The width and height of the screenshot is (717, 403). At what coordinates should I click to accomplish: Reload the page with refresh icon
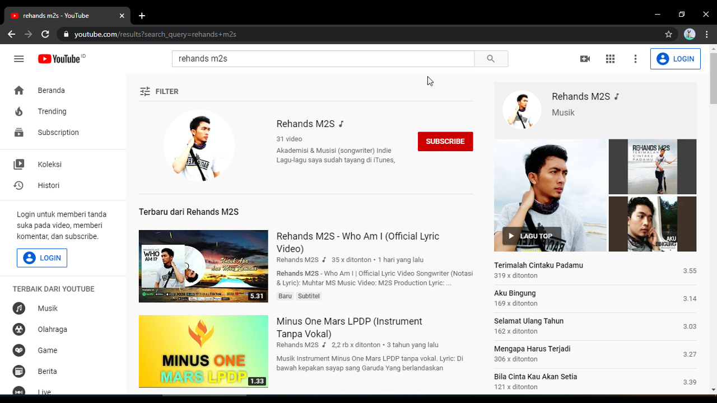coord(45,34)
